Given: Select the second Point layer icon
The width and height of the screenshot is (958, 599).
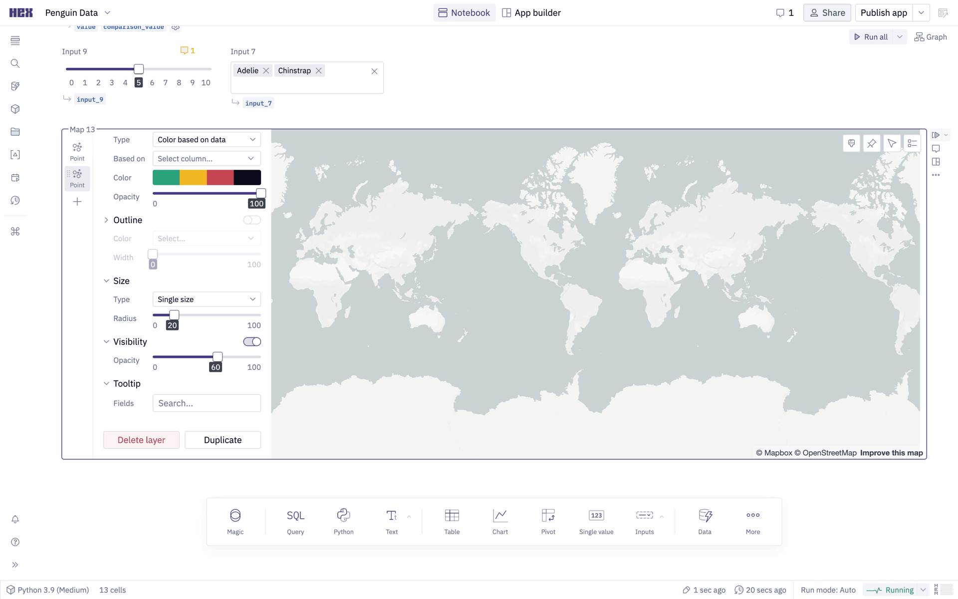Looking at the screenshot, I should (x=77, y=178).
